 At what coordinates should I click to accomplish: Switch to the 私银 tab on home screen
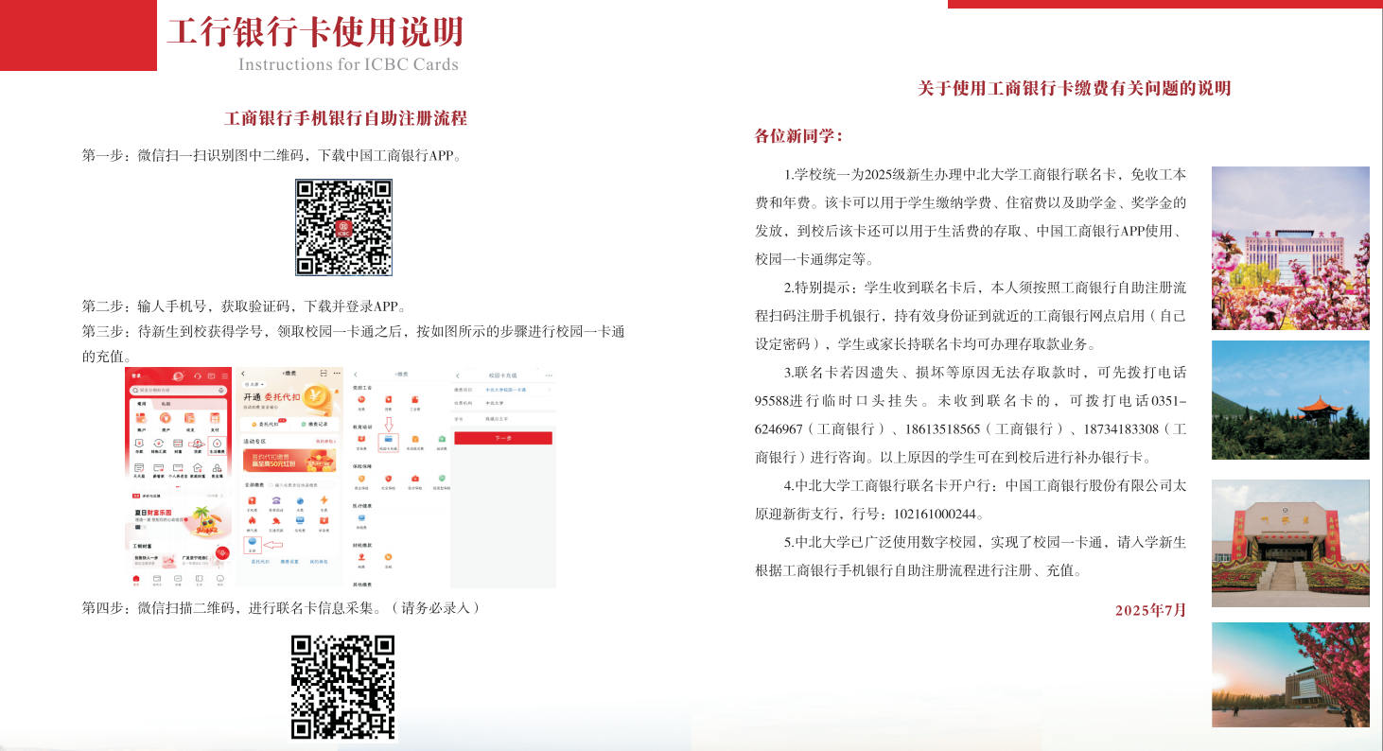pyautogui.click(x=166, y=404)
